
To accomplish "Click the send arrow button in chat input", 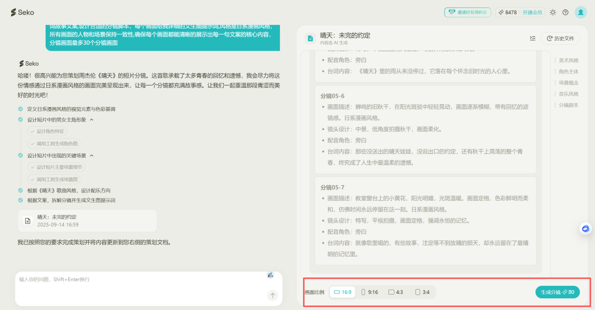I will coord(273,296).
